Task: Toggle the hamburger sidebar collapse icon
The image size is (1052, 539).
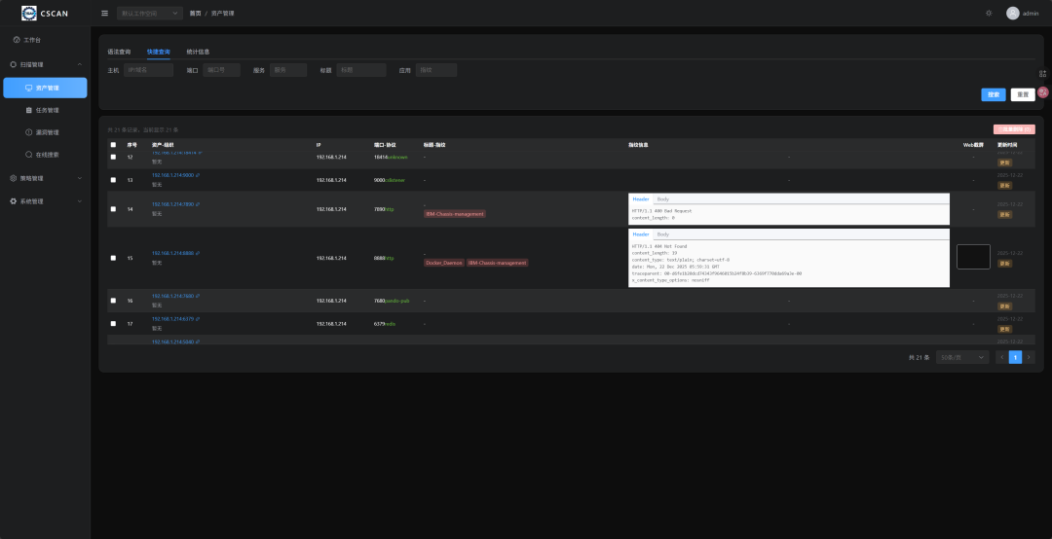Action: click(104, 14)
